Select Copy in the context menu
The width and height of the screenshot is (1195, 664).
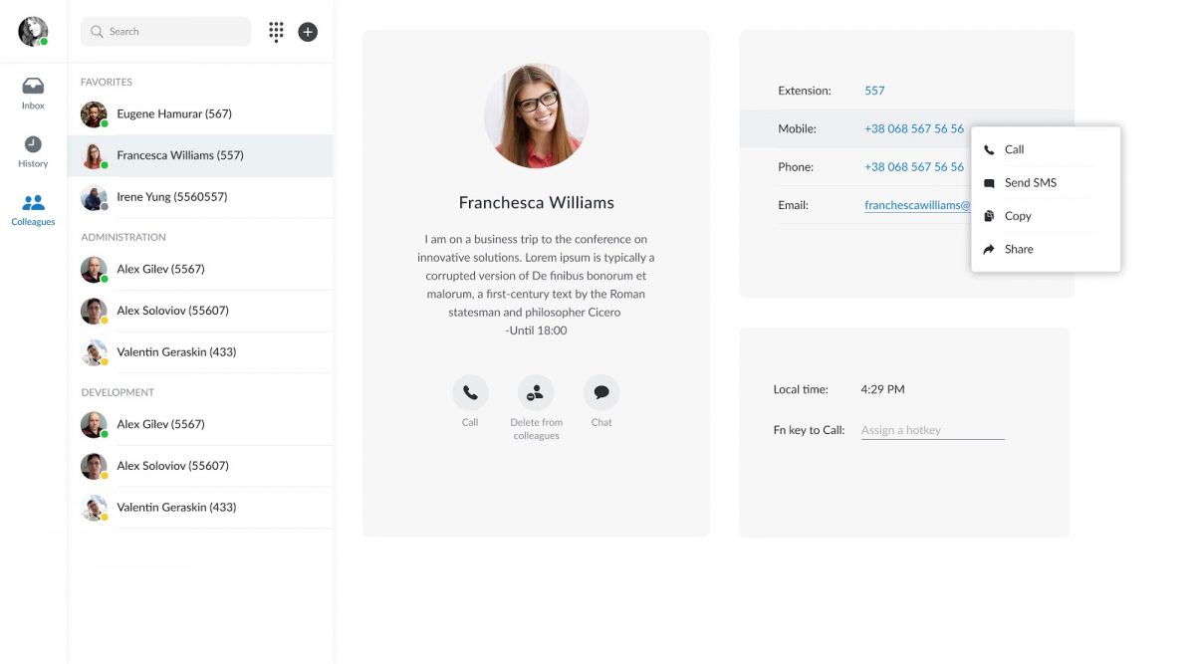[x=1018, y=216]
